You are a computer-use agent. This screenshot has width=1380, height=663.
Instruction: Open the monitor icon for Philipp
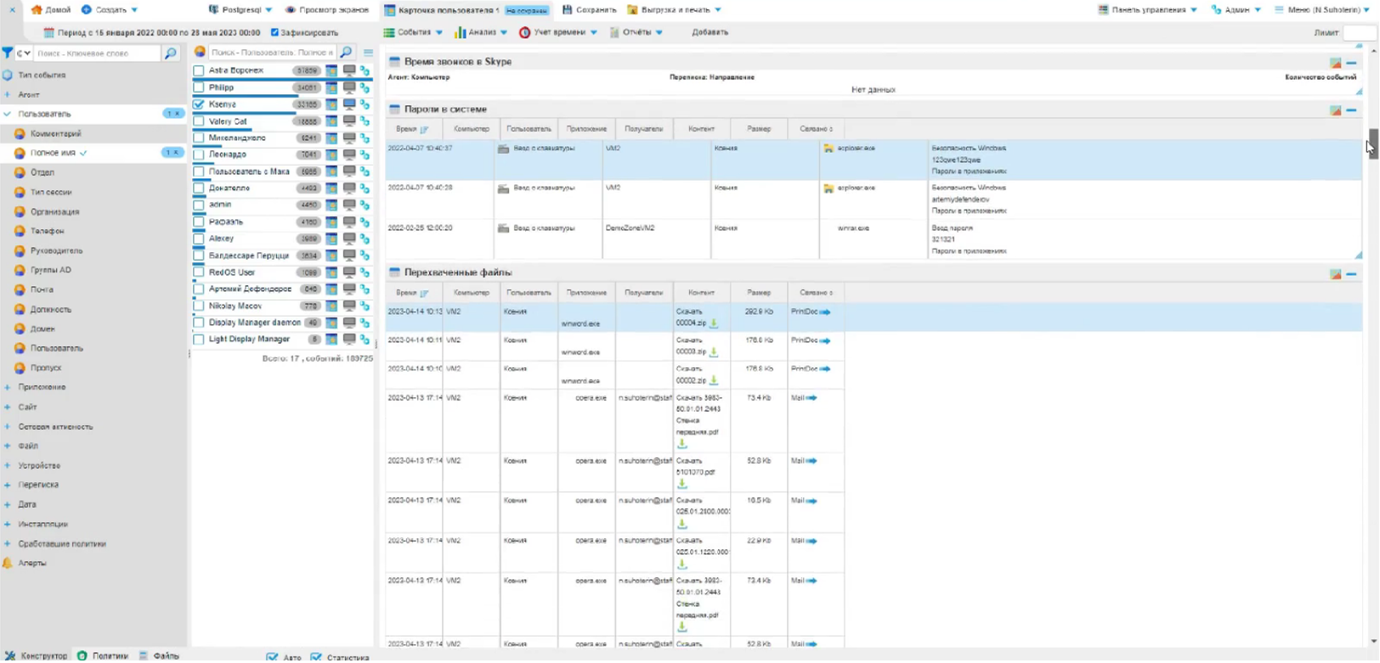pos(349,87)
